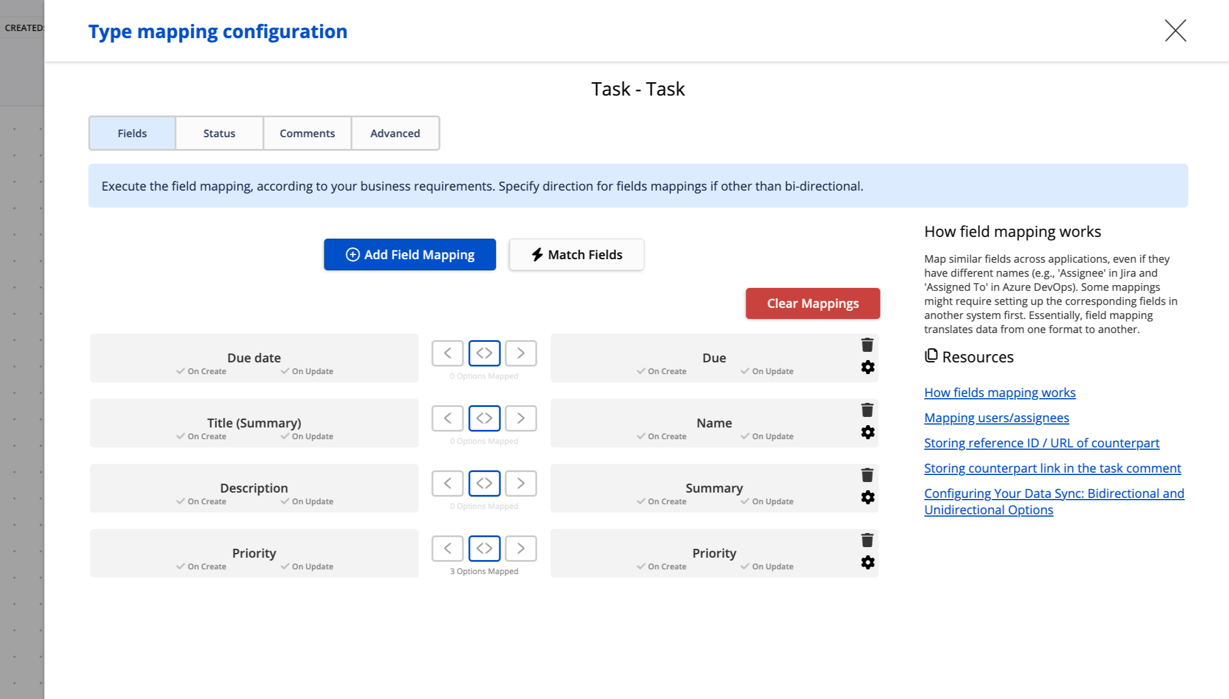Open settings gear for Description mapping
The image size is (1229, 699).
868,497
